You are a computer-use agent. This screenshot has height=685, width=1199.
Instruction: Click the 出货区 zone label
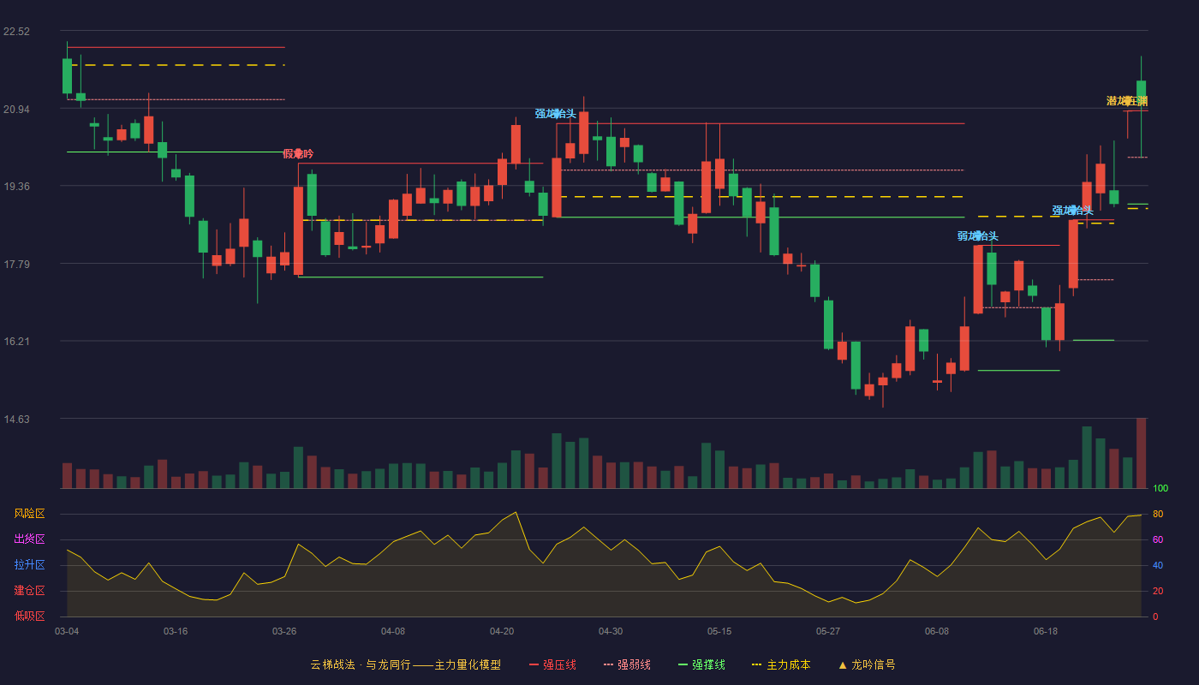pos(29,539)
